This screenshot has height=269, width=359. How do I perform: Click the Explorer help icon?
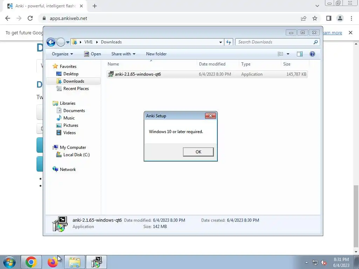[x=312, y=54]
